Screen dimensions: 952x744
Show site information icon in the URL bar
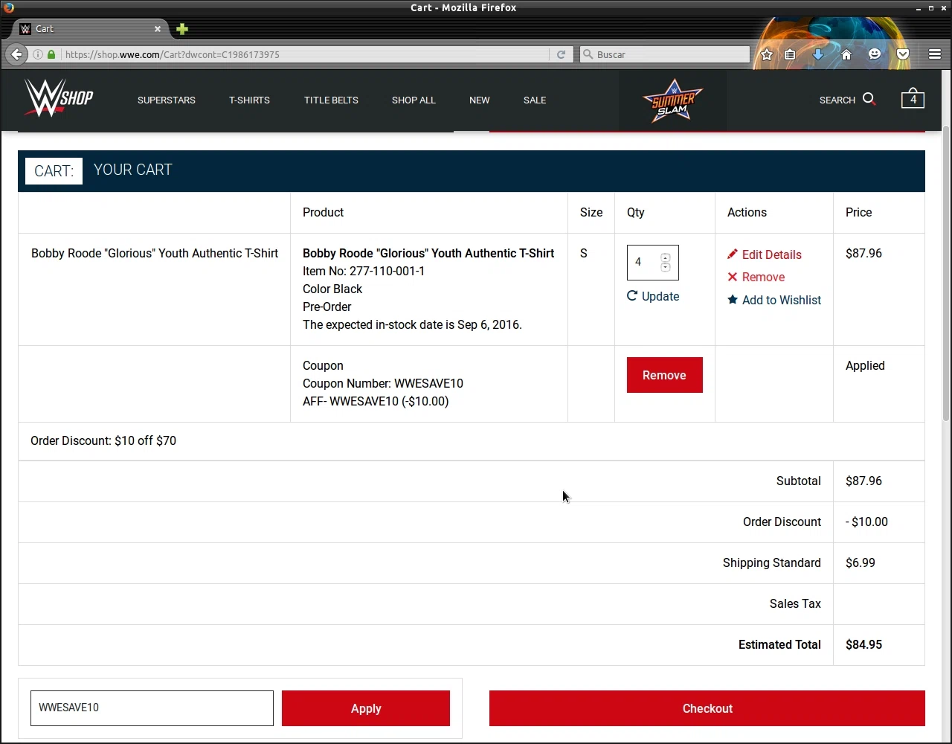click(38, 54)
